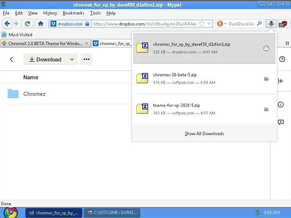Open the Dropbox comments icon
The image size is (291, 218).
(281, 122)
